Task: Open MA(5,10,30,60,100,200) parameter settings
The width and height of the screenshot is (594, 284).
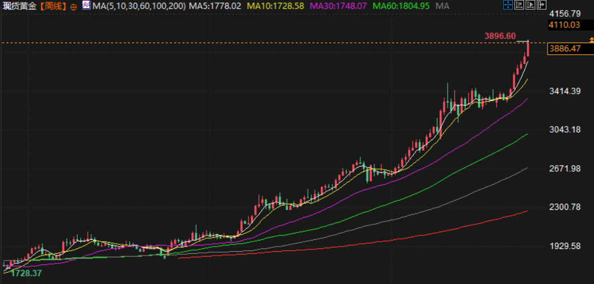Action: point(139,6)
